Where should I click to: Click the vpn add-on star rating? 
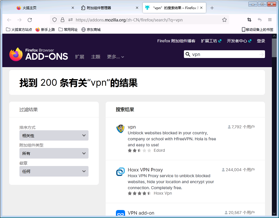[x=139, y=151]
